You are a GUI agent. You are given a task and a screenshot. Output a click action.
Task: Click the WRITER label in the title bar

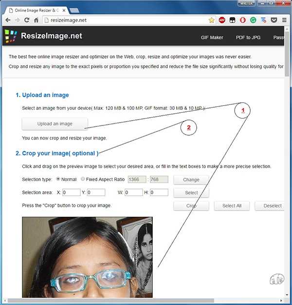point(246,3)
